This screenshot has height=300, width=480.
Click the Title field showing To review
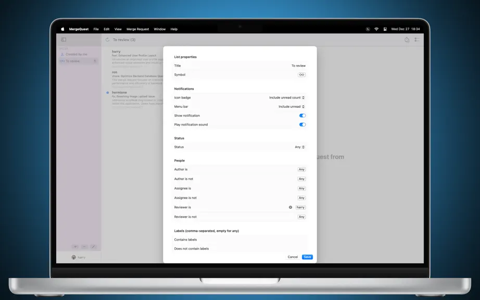click(239, 66)
